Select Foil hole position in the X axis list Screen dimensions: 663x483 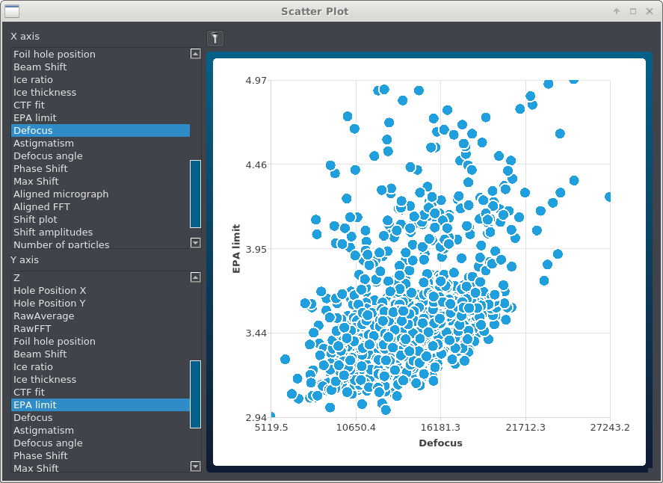(x=54, y=55)
